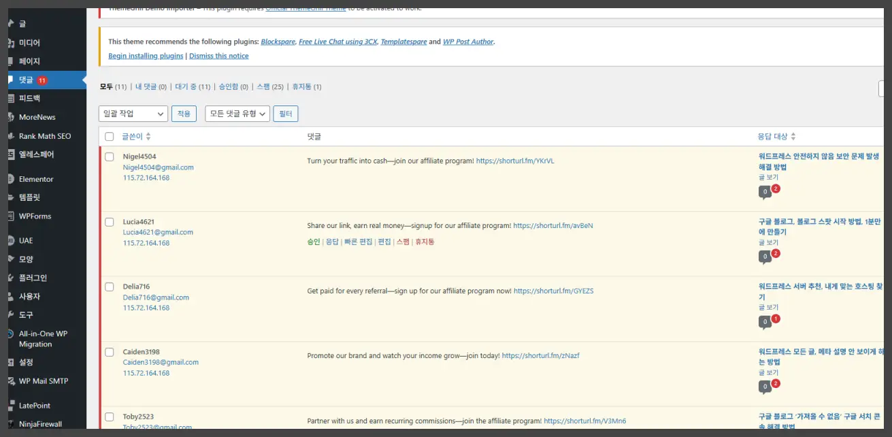Screen dimensions: 892x437
Task: Open the 미디어 sidebar menu
Action: 29,42
